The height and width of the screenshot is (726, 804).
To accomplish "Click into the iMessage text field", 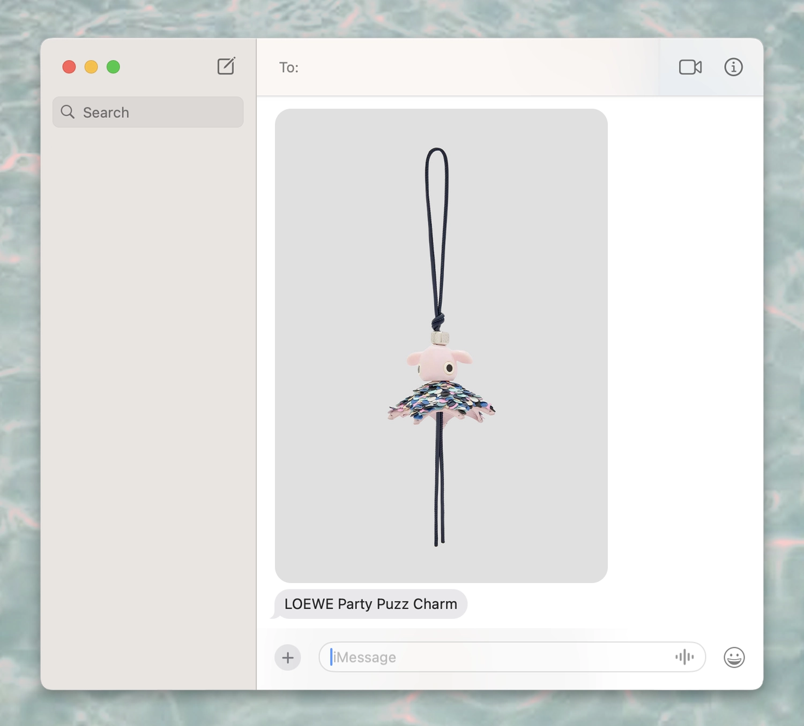I will point(512,657).
